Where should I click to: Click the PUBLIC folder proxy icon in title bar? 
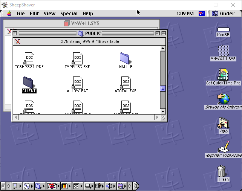[x=80, y=33]
